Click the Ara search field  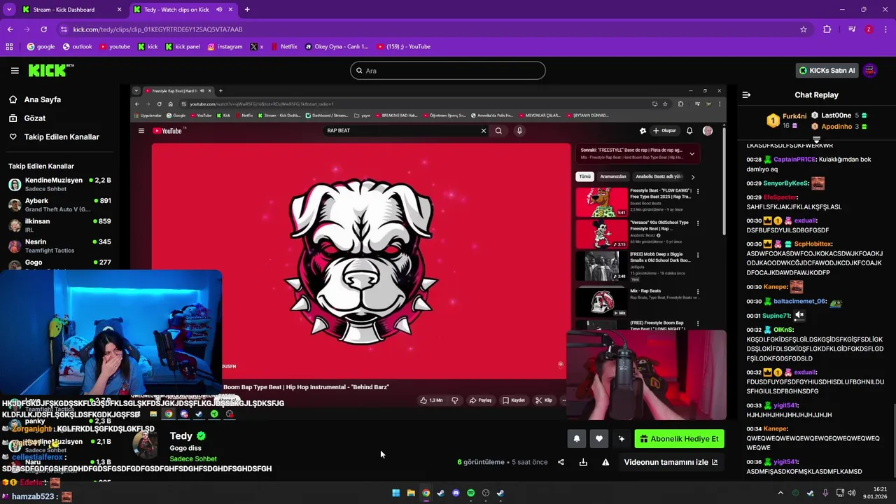(448, 71)
